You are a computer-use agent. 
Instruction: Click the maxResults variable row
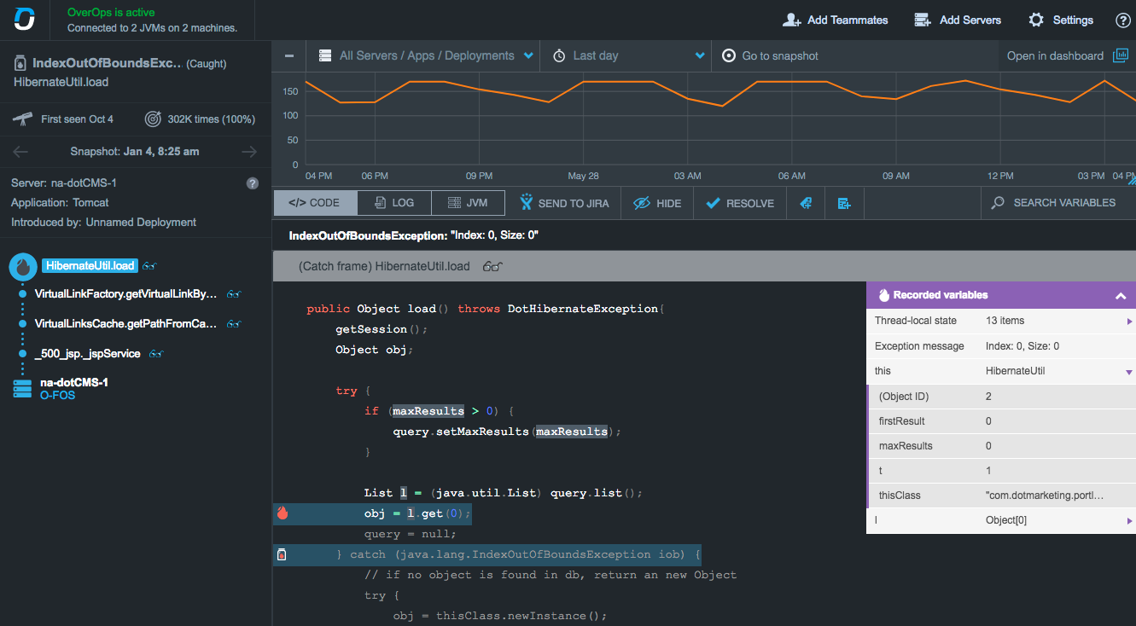click(x=1001, y=446)
